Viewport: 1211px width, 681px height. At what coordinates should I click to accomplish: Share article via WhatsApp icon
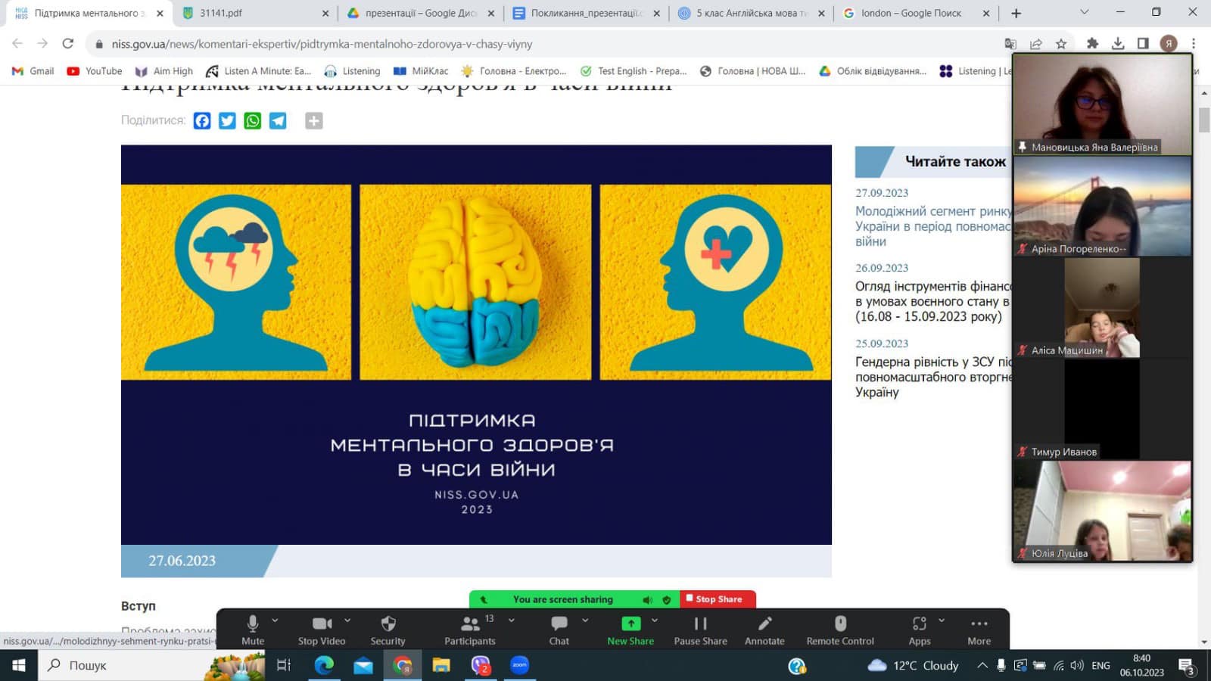click(x=253, y=121)
